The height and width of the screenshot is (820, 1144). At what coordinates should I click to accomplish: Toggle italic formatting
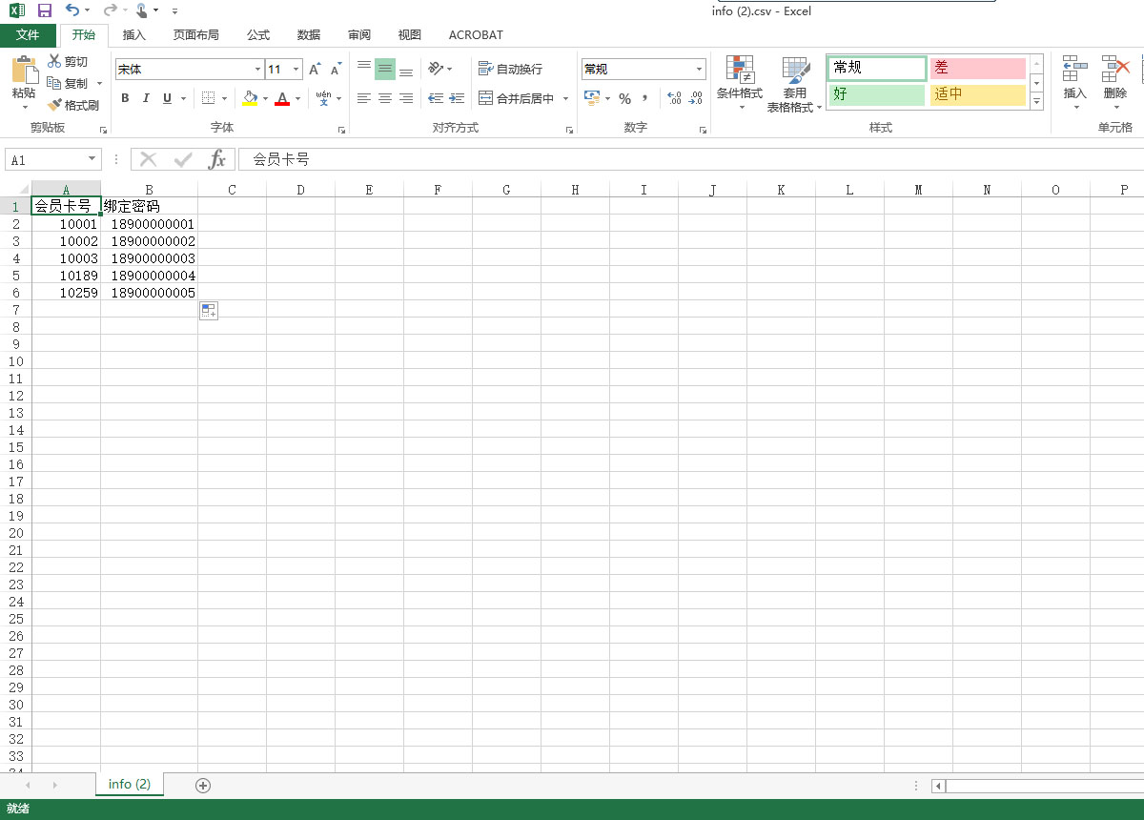pyautogui.click(x=146, y=98)
